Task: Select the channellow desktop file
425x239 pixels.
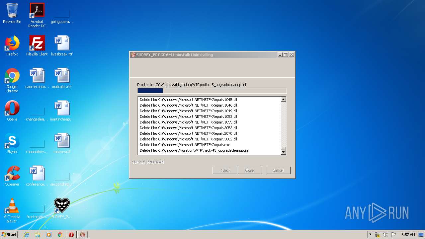Action: (x=37, y=143)
